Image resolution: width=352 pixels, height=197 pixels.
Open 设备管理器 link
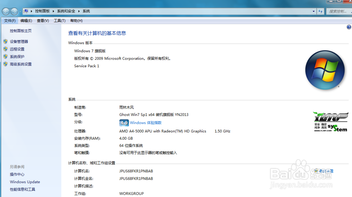point(19,42)
